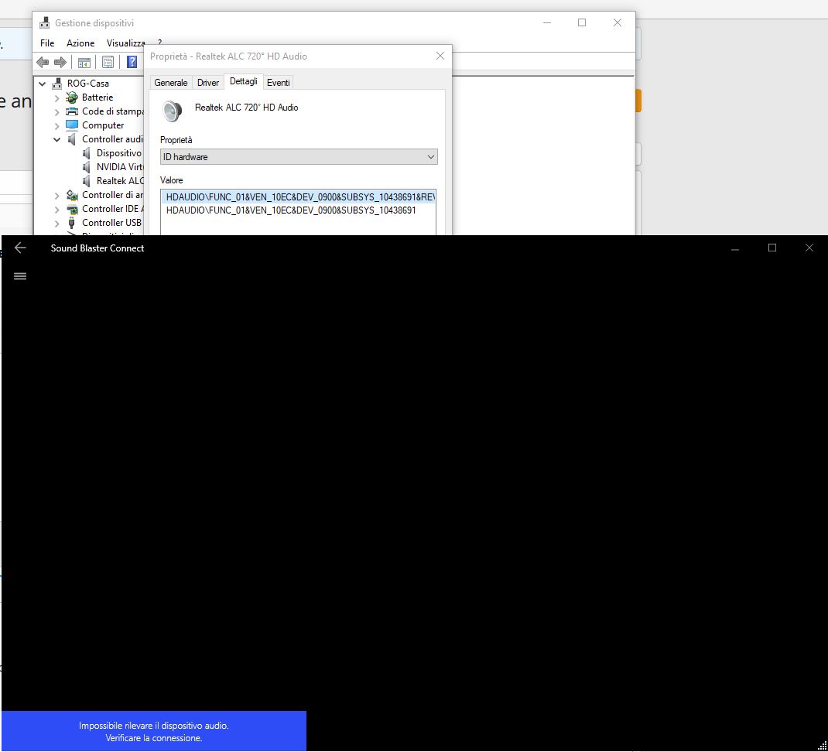Click the Impossibile rilevare il dispositivo audio notification
This screenshot has height=752, width=828.
pos(154,731)
